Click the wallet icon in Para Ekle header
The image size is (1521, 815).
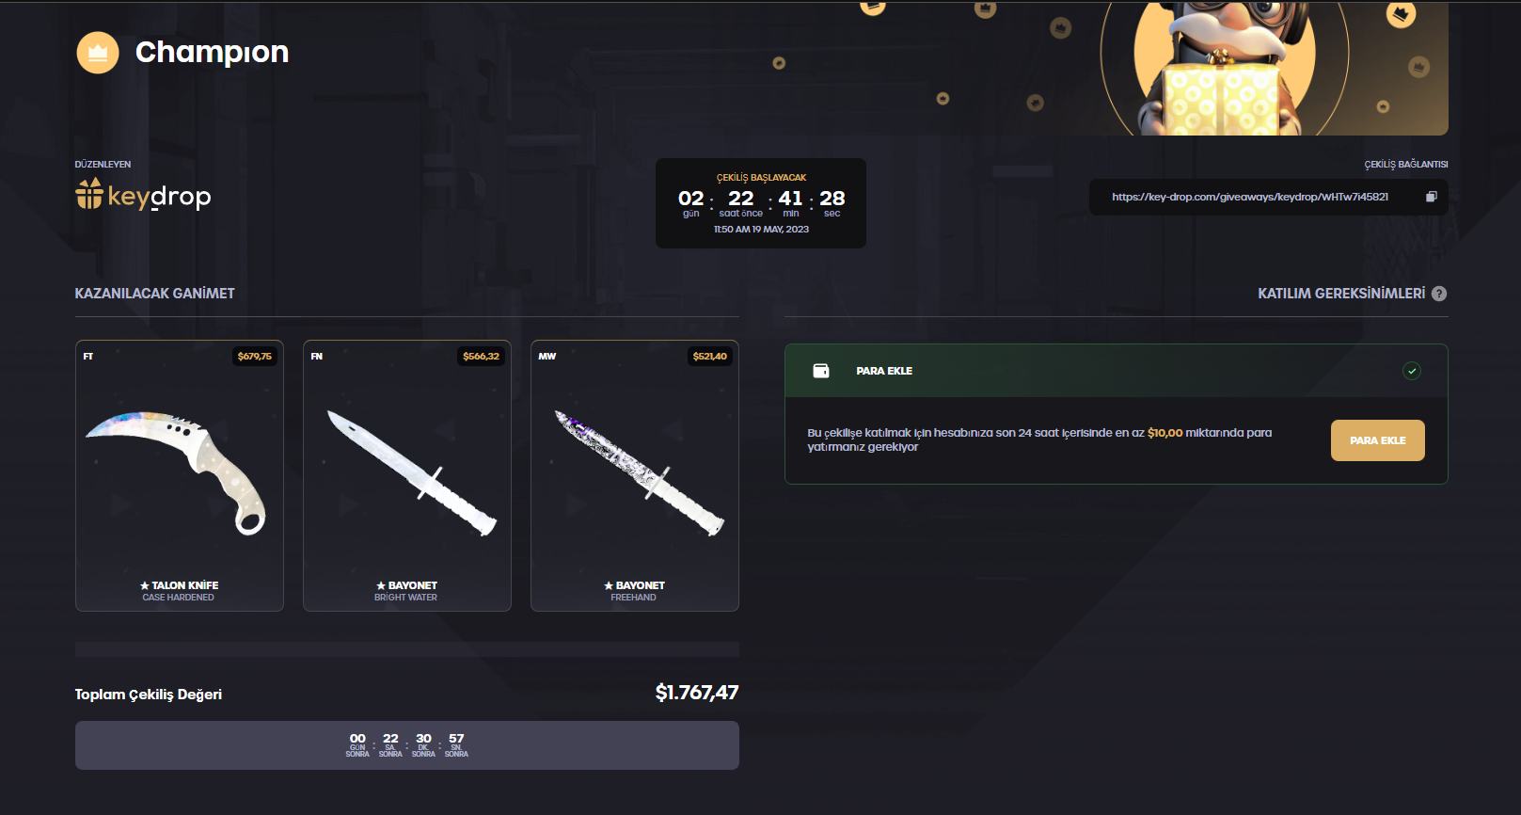tap(820, 371)
